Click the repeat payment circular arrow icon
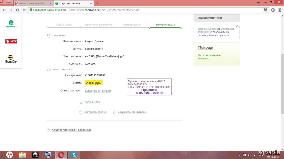Screen dimensions: 284x159 click(x=80, y=112)
